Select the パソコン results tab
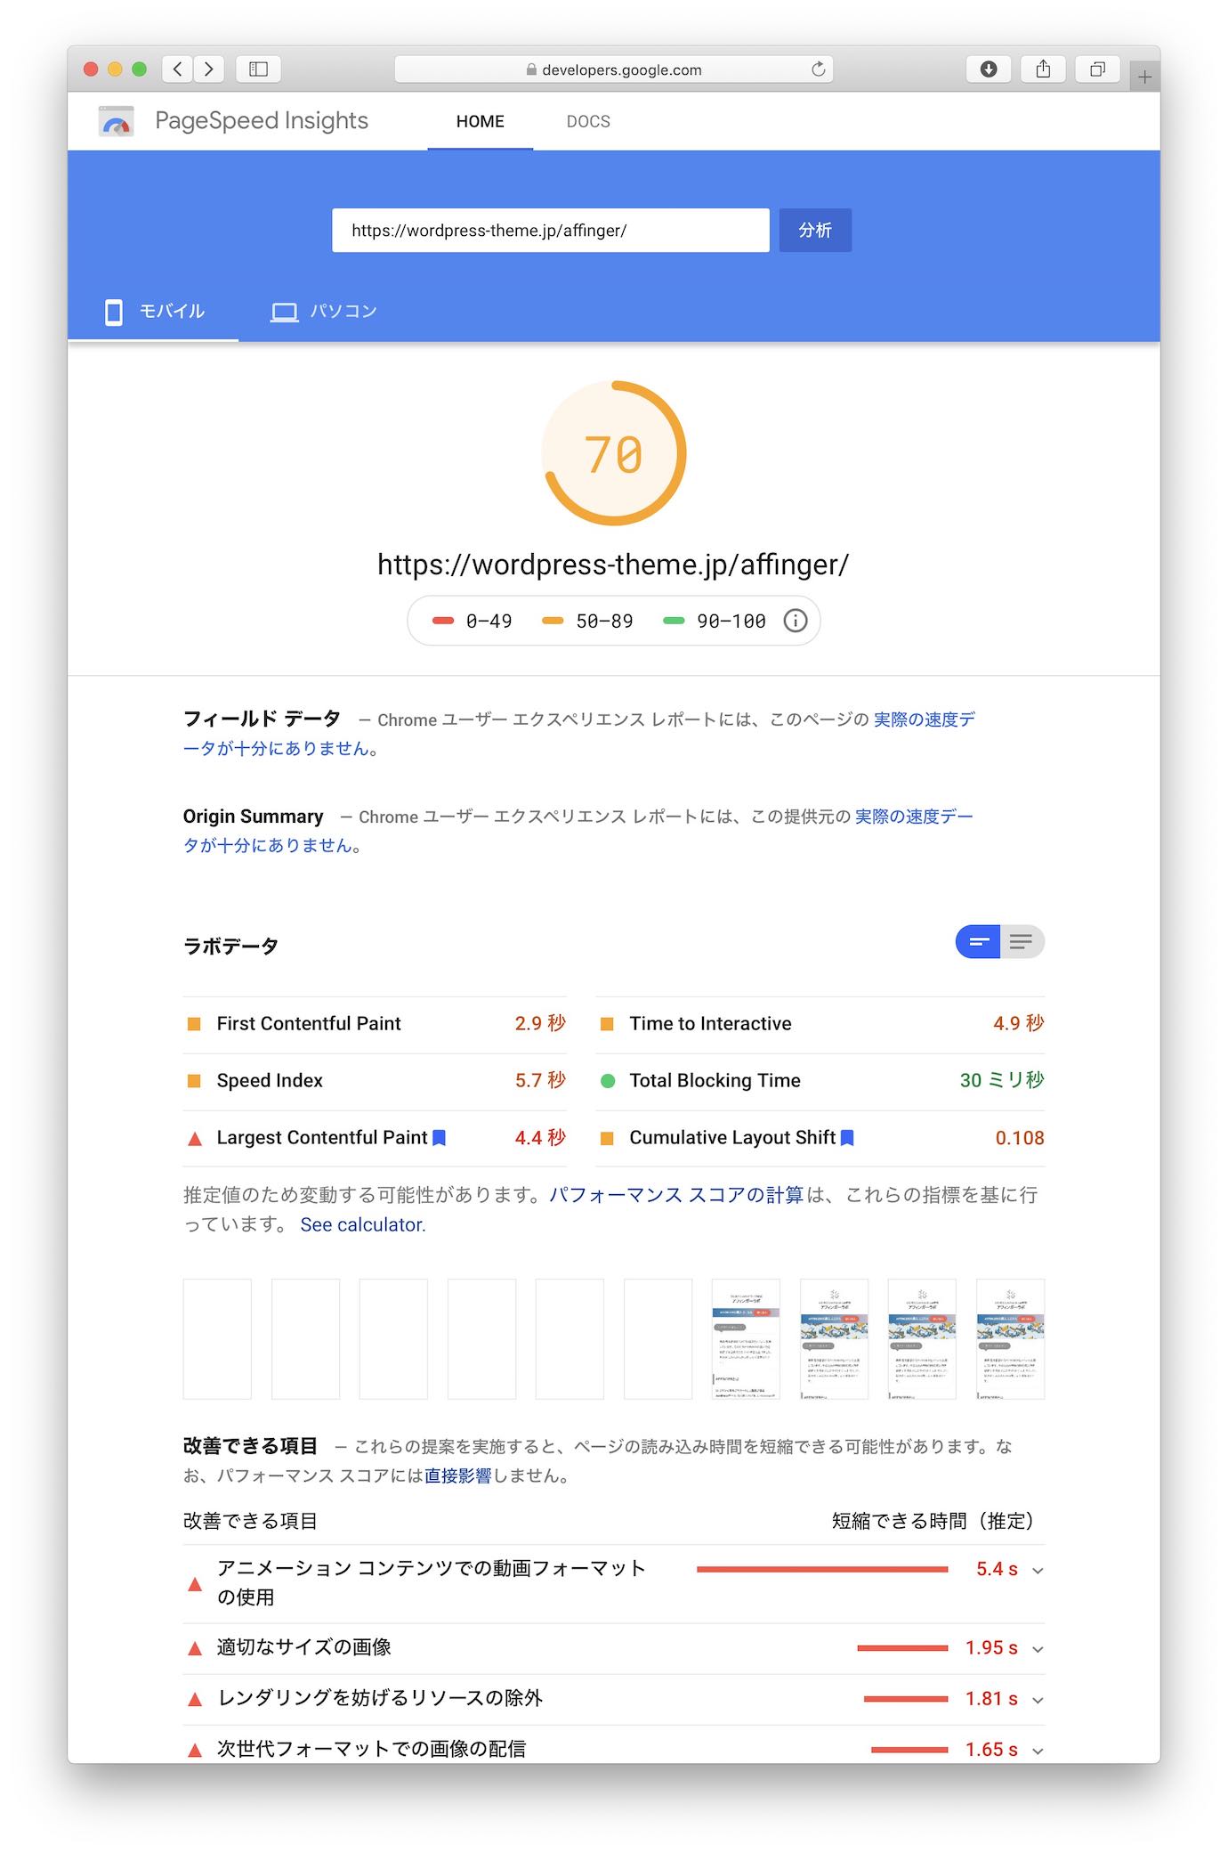This screenshot has width=1228, height=1853. point(323,312)
